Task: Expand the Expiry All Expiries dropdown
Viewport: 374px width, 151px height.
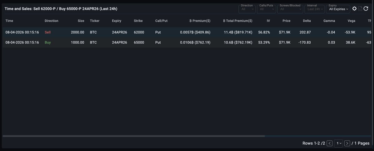Action: tap(338, 9)
